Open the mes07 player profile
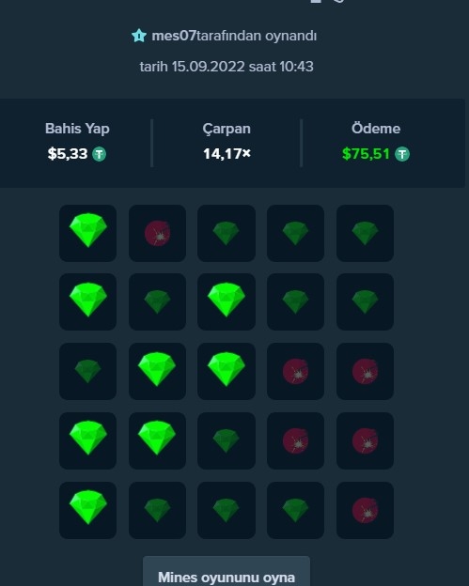 (x=174, y=36)
